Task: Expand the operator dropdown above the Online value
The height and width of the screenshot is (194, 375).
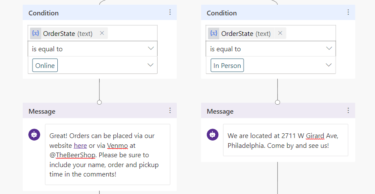Action: (151, 49)
